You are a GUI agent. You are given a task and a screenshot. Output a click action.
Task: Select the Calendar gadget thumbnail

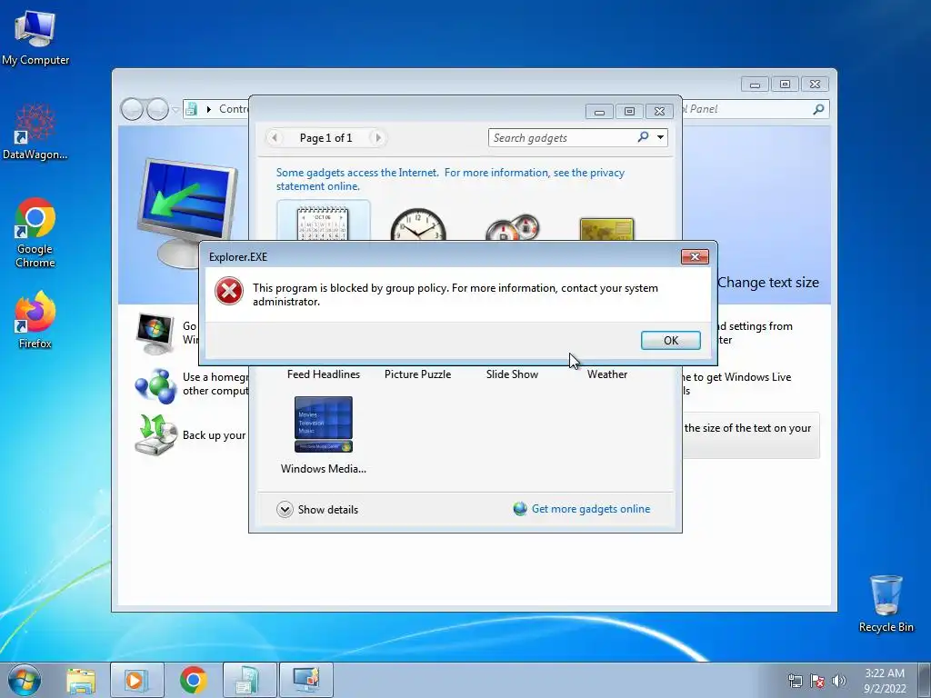323,221
